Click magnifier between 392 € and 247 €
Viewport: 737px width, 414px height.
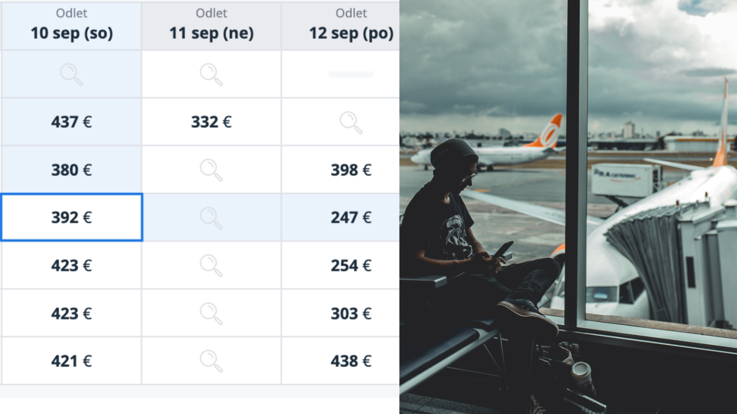tap(211, 218)
